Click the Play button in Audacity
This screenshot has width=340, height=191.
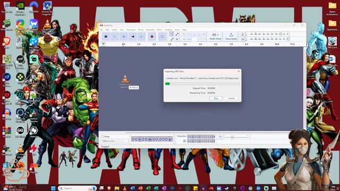point(115,37)
